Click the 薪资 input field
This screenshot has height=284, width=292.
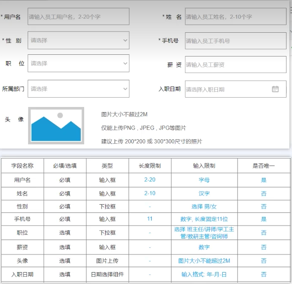[x=235, y=65]
